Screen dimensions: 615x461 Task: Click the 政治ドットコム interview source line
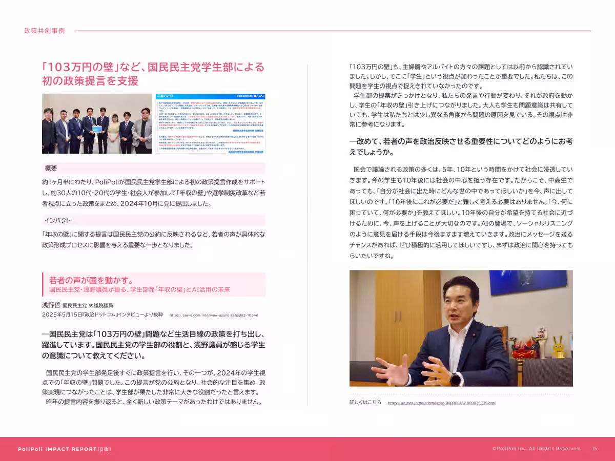coord(102,315)
